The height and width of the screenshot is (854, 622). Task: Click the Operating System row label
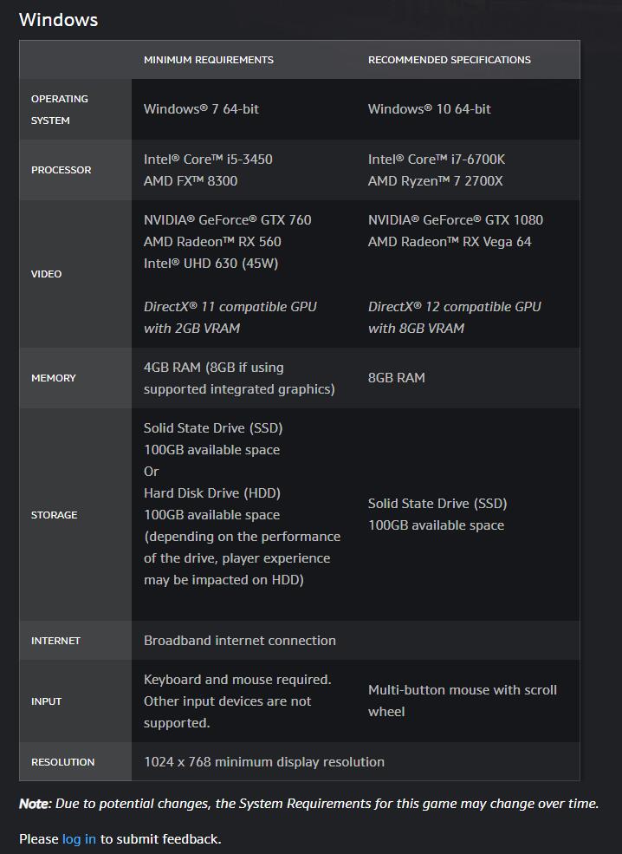tap(60, 109)
